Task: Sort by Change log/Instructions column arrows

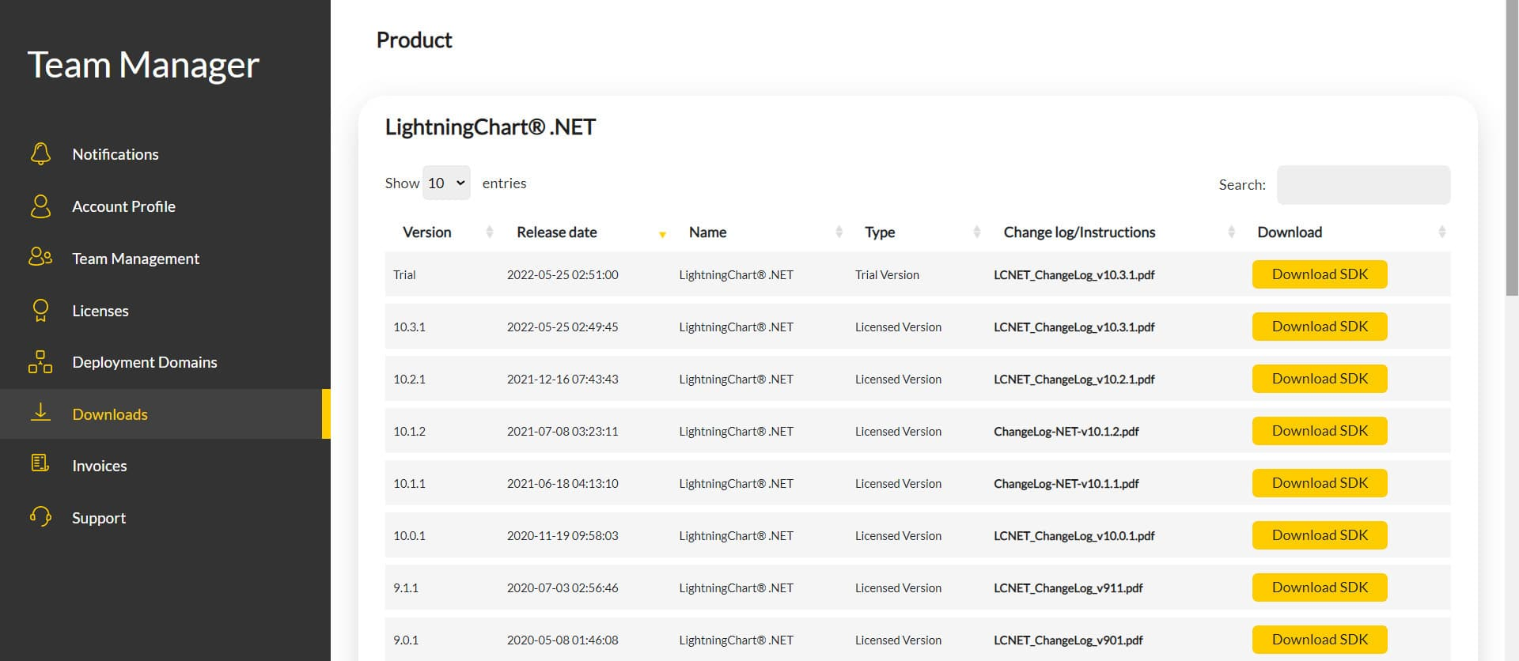Action: [x=1231, y=232]
